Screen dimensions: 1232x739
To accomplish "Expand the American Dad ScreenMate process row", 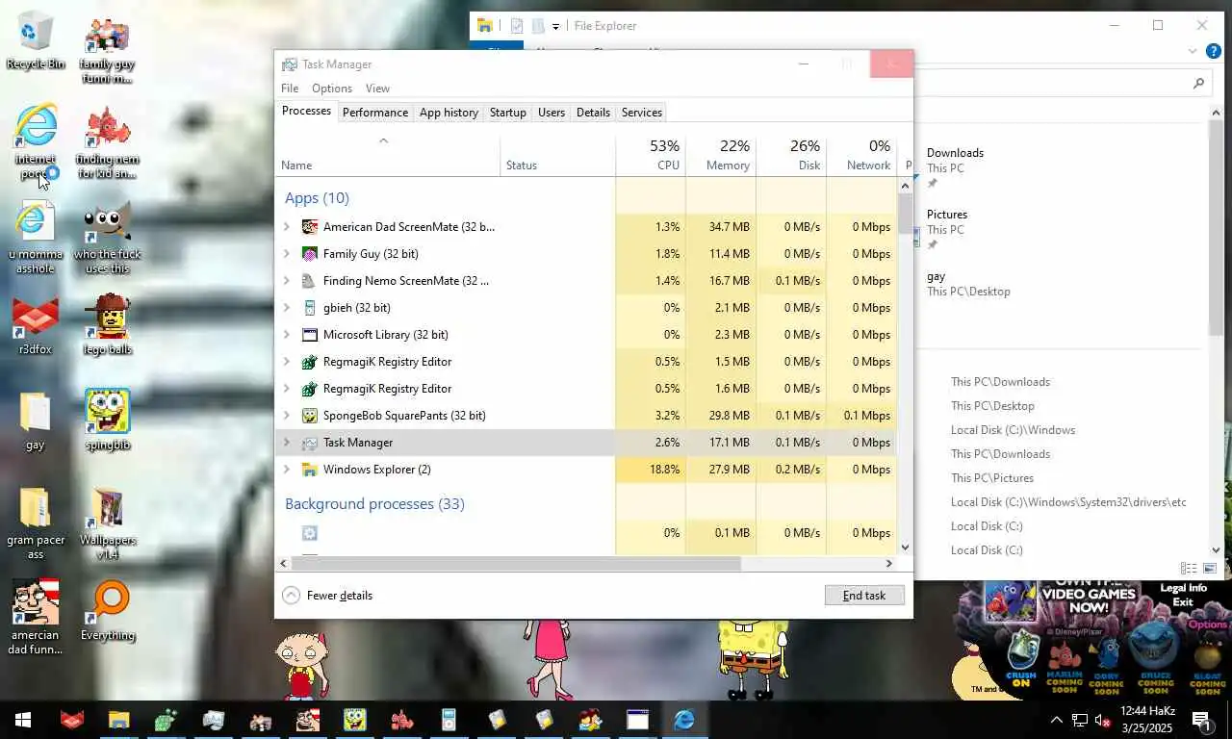I will tap(287, 227).
